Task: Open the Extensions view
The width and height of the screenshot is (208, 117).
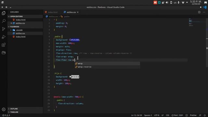Action: [x=4, y=45]
